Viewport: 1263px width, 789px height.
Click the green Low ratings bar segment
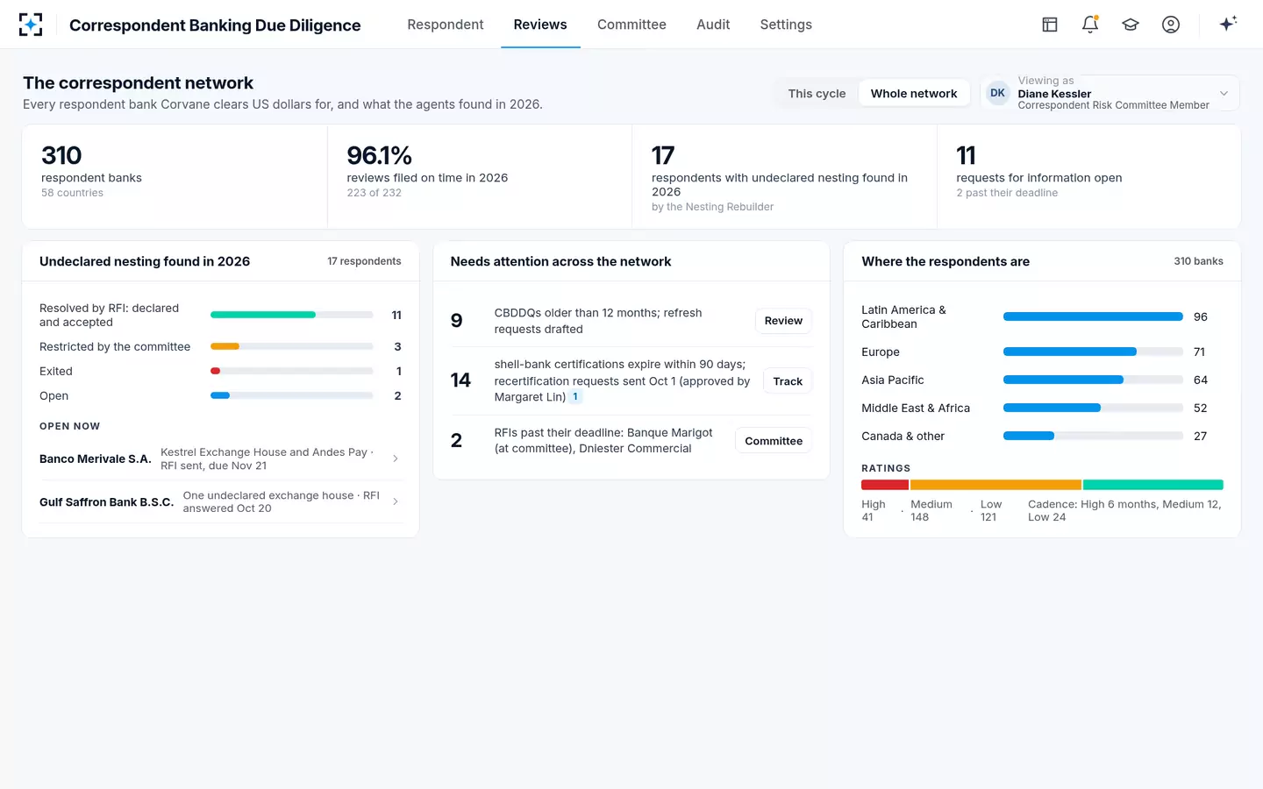pyautogui.click(x=1153, y=485)
